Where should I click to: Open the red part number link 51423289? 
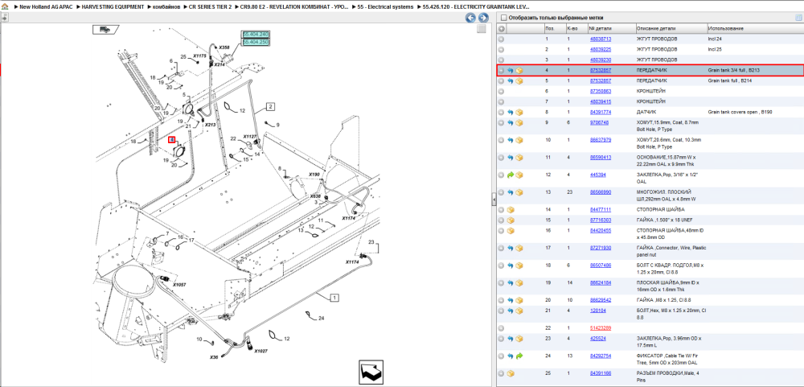tap(600, 328)
